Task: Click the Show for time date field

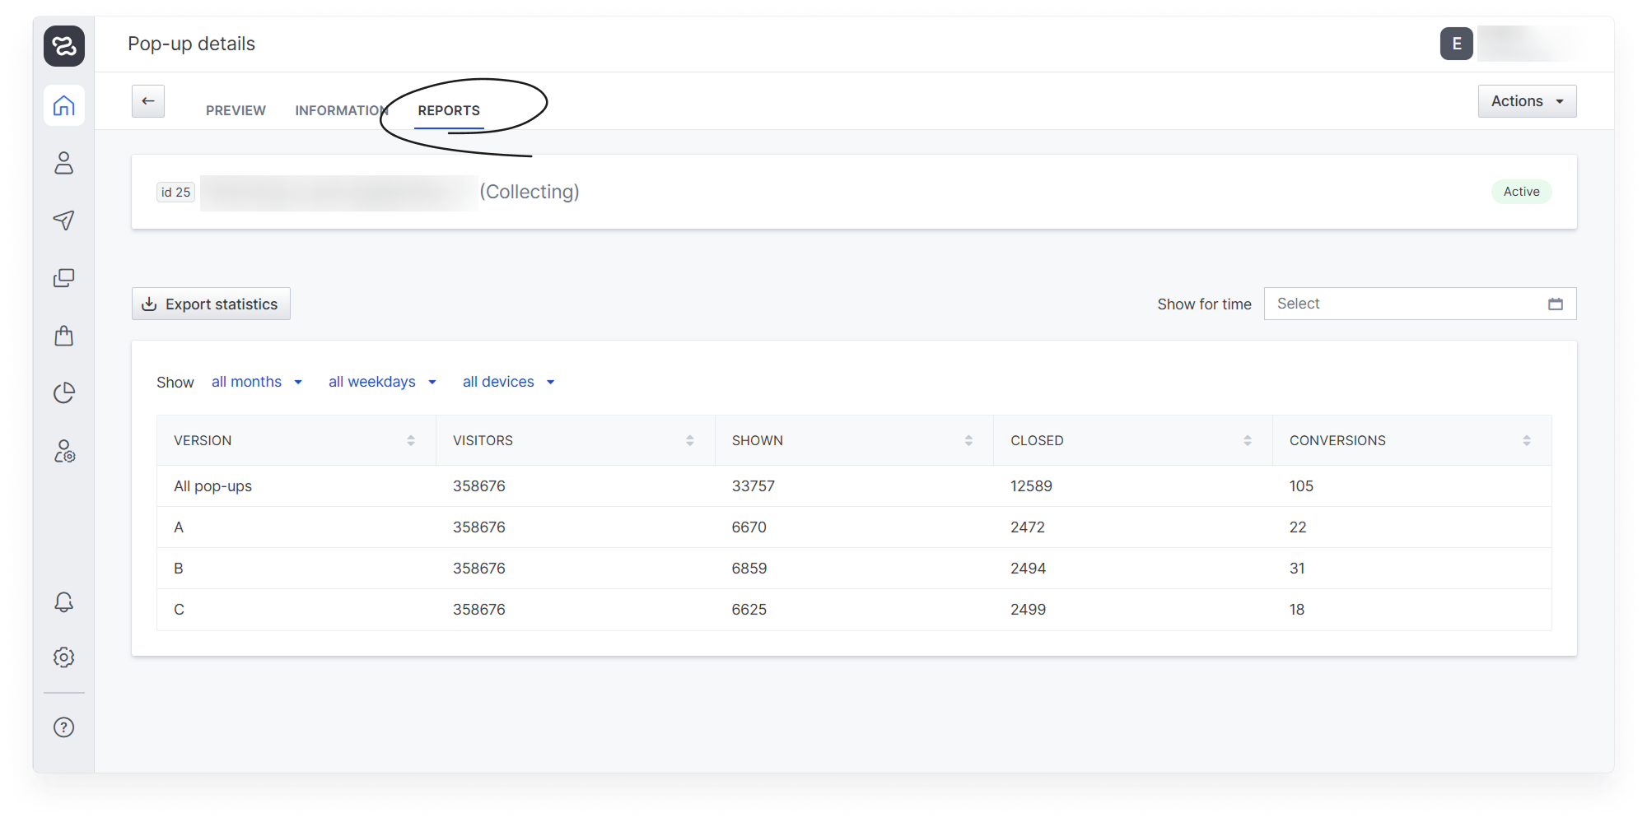Action: point(1419,304)
